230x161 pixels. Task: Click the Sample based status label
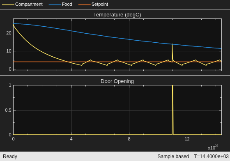click(x=173, y=156)
